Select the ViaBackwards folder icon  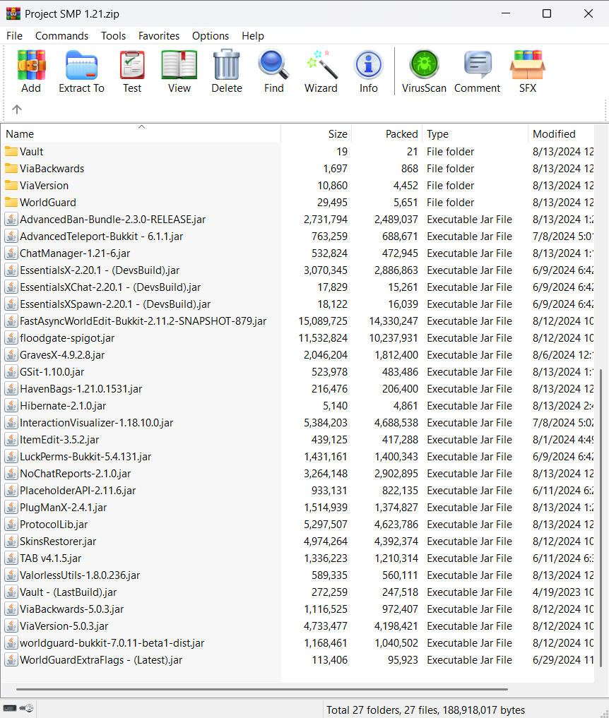[x=11, y=169]
